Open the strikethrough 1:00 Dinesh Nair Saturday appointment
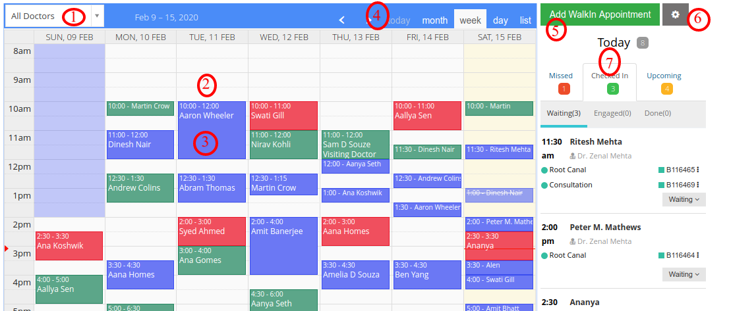This screenshot has height=311, width=729. click(499, 195)
